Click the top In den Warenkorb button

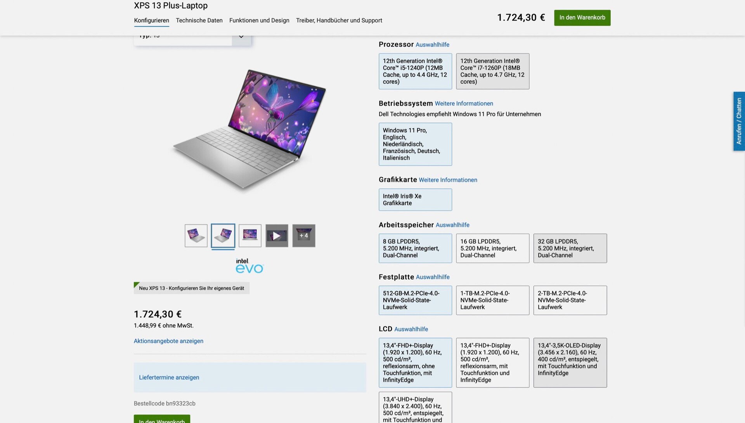582,18
